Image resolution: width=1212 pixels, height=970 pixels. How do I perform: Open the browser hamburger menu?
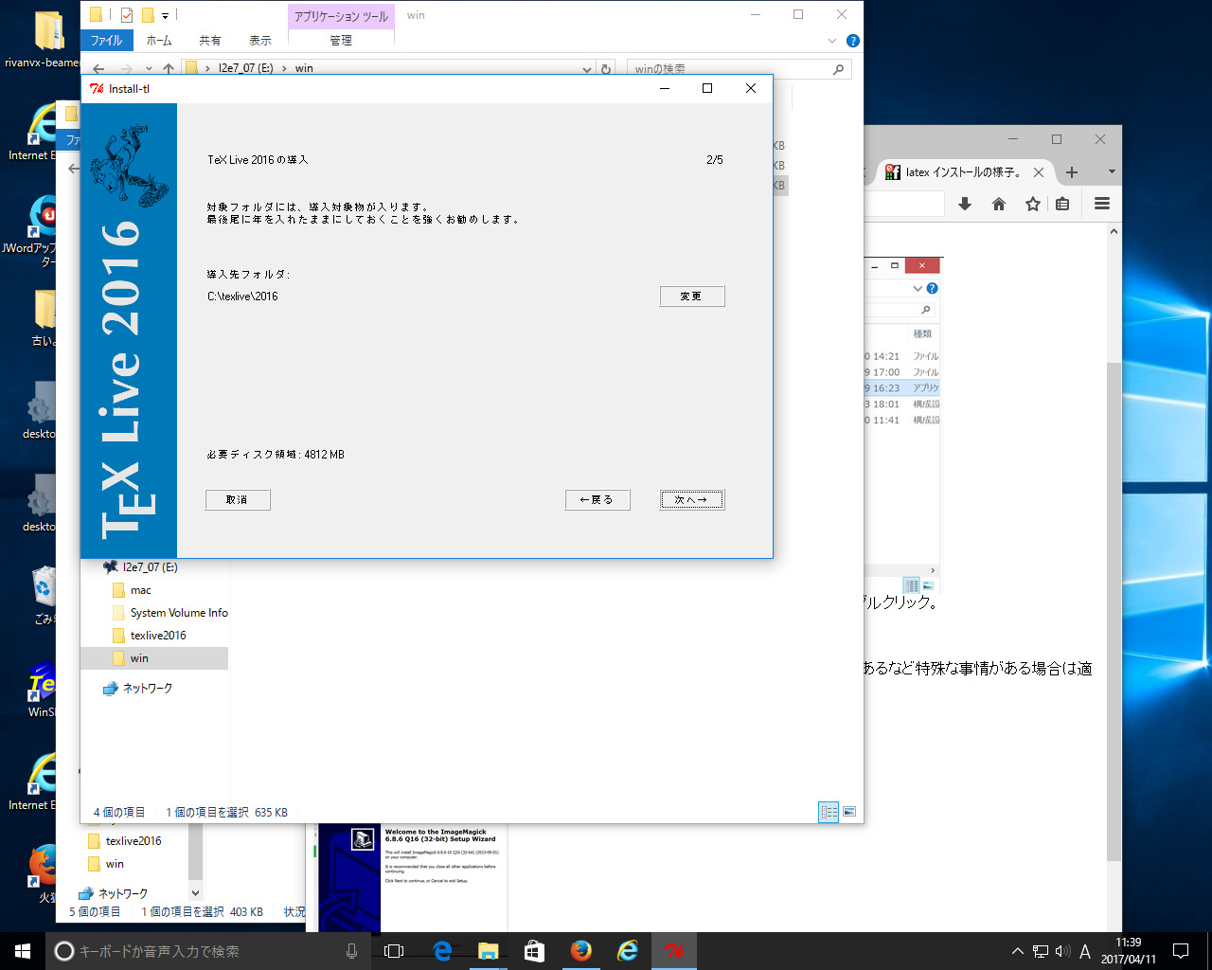(x=1102, y=204)
